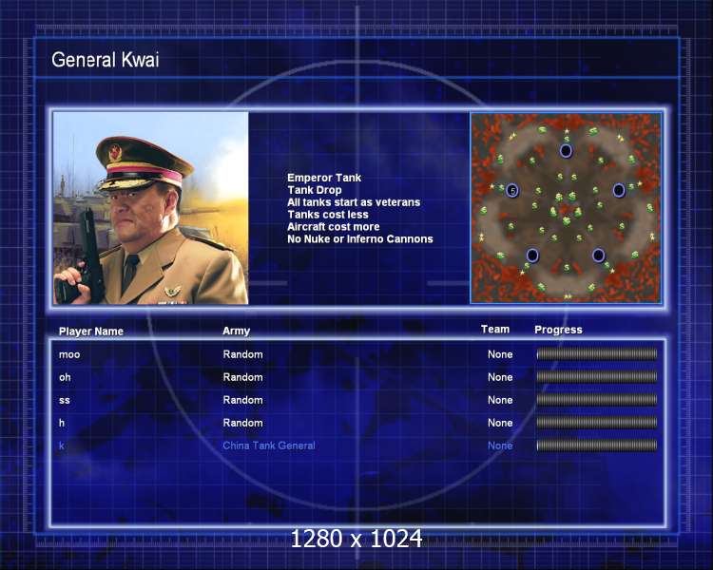Image resolution: width=713 pixels, height=570 pixels.
Task: Click Random army in ss's row
Action: coord(242,400)
